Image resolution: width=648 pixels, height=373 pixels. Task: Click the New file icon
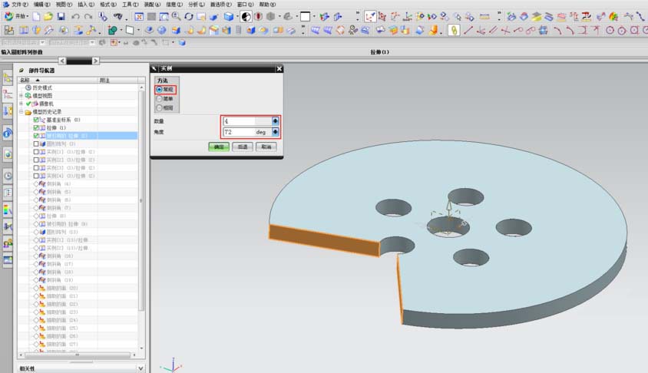36,16
